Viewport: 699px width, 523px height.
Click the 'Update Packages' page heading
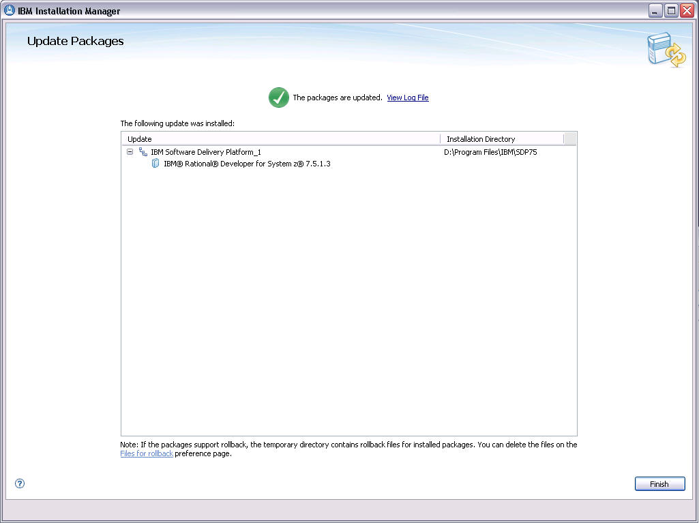coord(75,41)
